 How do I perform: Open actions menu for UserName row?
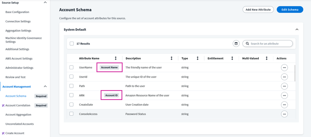[x=285, y=67]
